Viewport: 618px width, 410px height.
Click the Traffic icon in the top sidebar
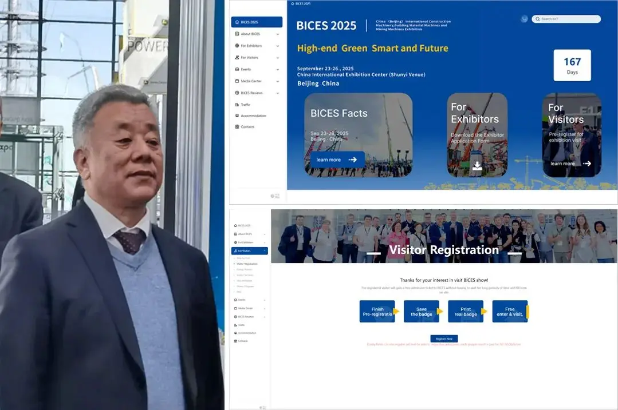coord(237,105)
